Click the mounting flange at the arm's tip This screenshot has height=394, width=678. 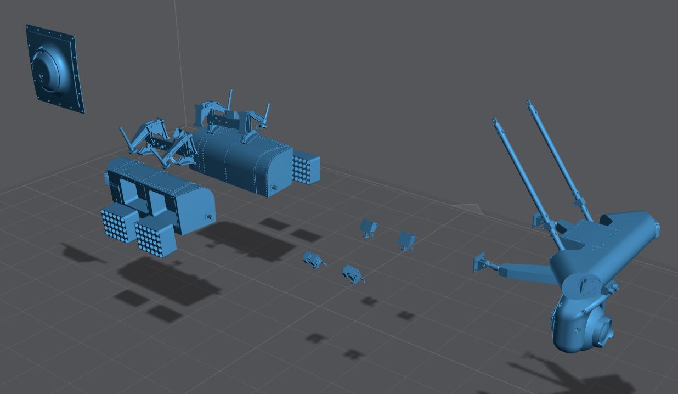(481, 263)
